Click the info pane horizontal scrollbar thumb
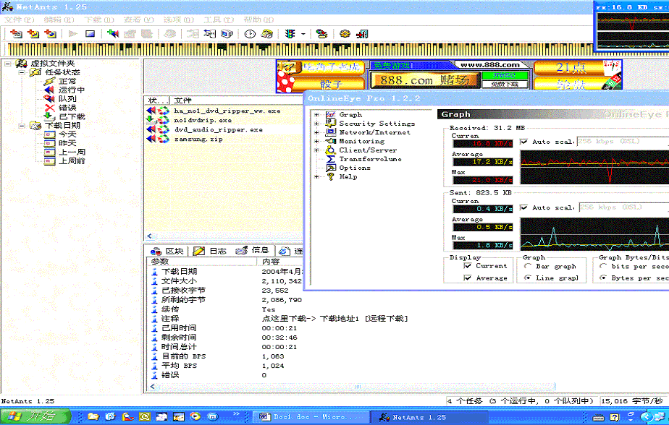The height and width of the screenshot is (425, 669). [x=358, y=387]
